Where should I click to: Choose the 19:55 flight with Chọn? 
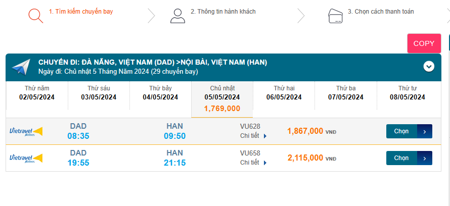(x=401, y=158)
